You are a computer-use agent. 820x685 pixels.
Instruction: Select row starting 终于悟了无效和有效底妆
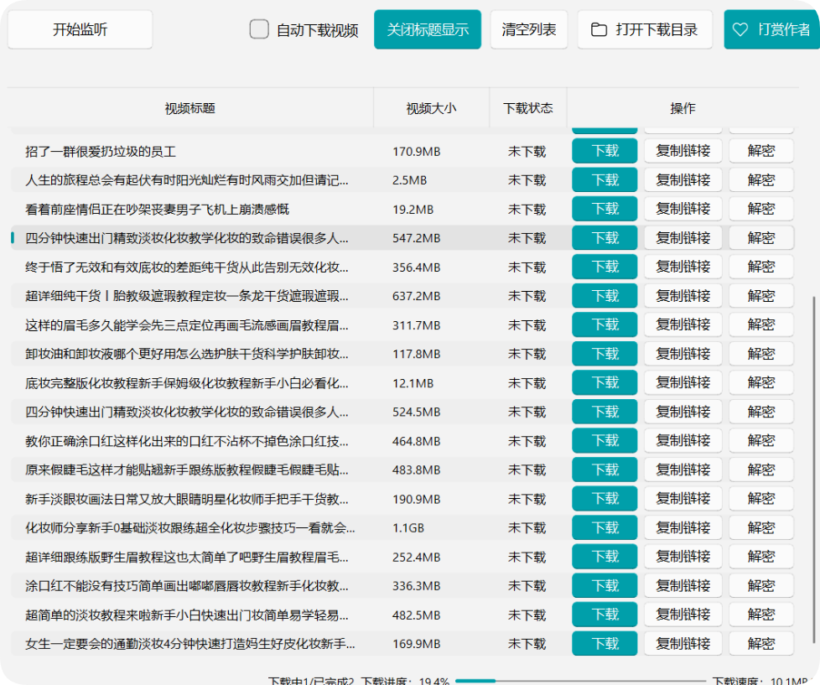[x=402, y=267]
